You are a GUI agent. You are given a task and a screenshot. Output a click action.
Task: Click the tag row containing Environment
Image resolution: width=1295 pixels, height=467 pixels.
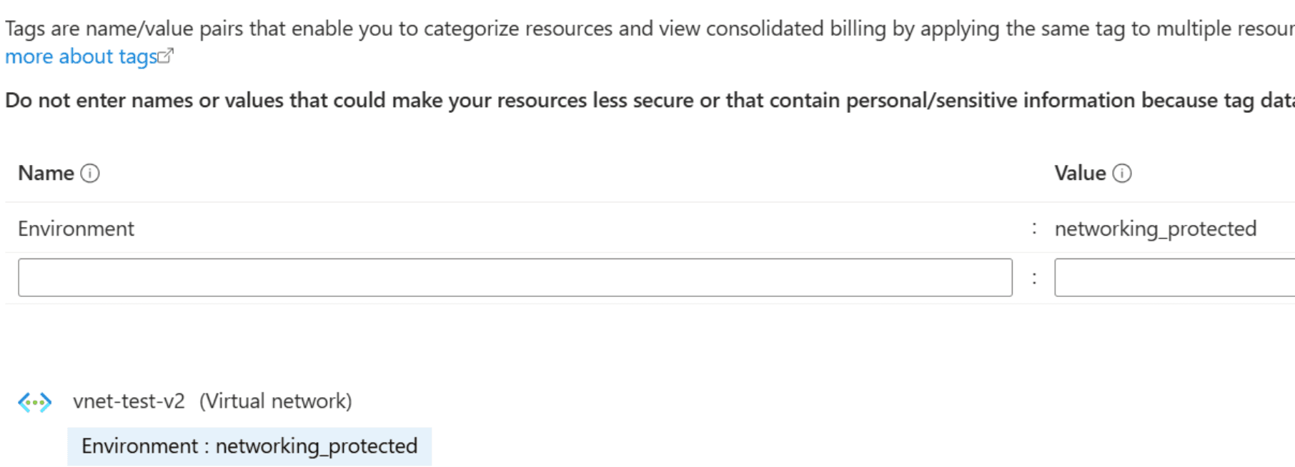point(500,229)
